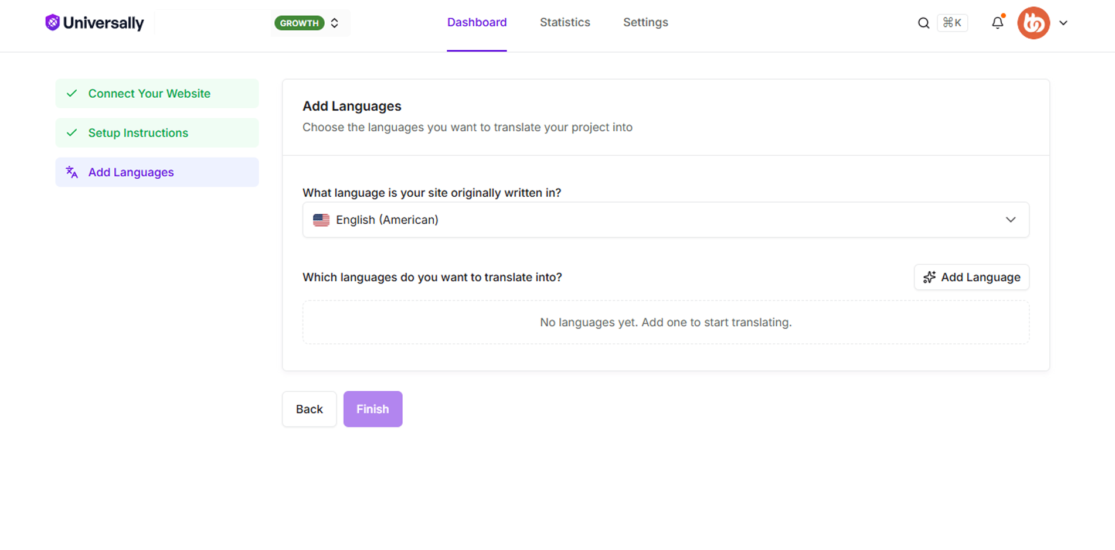Open the original language dropdown
Image resolution: width=1115 pixels, height=550 pixels.
point(665,220)
